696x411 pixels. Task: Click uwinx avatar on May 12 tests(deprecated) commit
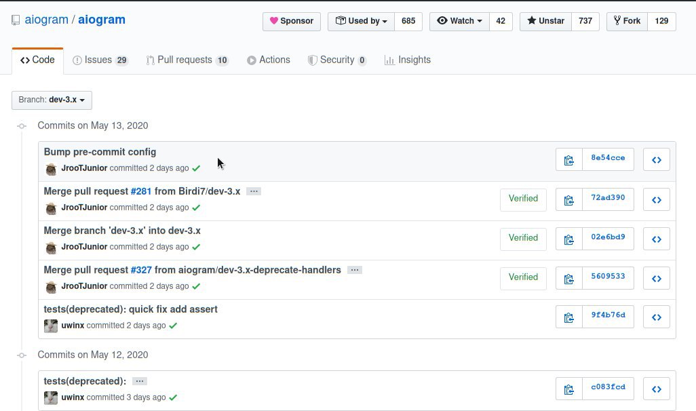click(51, 398)
